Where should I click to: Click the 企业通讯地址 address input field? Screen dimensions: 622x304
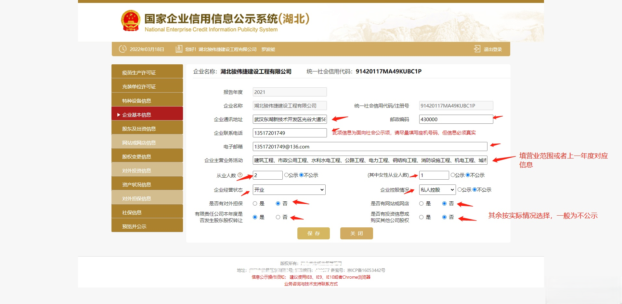pos(290,119)
